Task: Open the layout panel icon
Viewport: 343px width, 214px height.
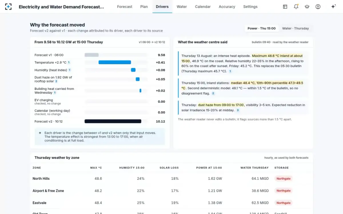Action: click(x=285, y=7)
